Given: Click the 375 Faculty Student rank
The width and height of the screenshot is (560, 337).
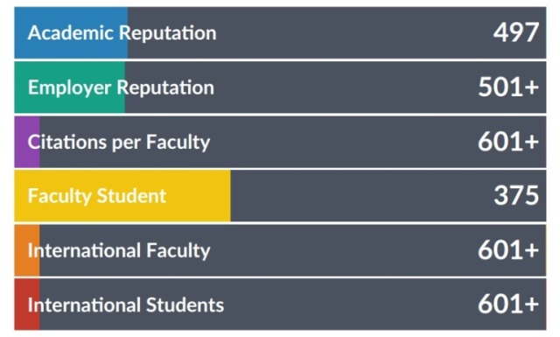Looking at the screenshot, I should (516, 196).
